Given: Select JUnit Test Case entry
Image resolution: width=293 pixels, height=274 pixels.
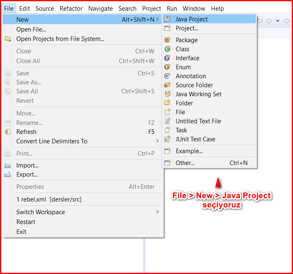Looking at the screenshot, I should coord(209,139).
